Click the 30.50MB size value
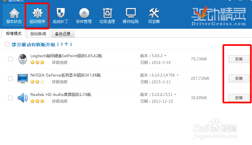This screenshot has height=145, width=252. point(199,98)
